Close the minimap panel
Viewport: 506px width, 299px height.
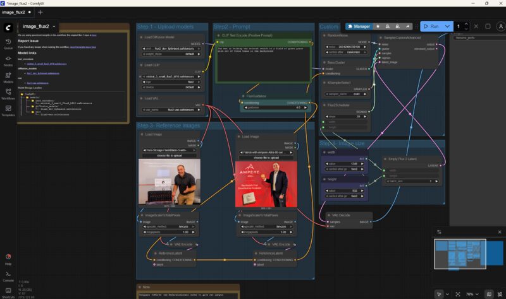[499, 232]
